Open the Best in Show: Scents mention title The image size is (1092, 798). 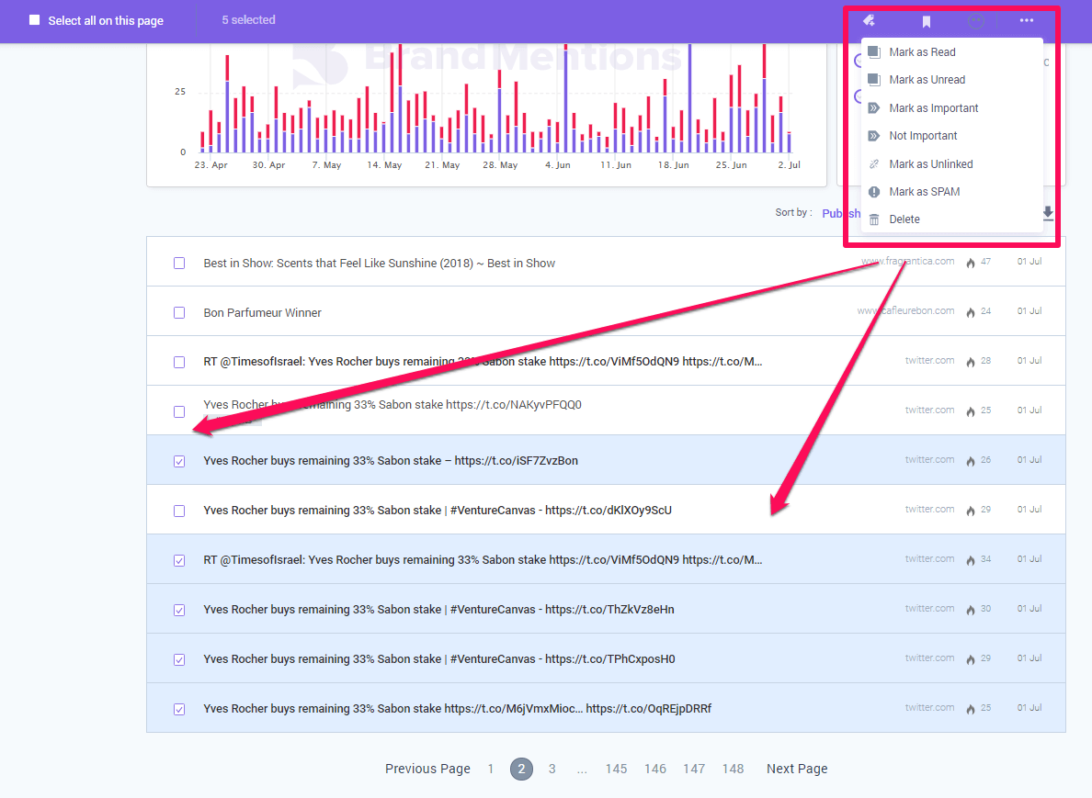380,263
